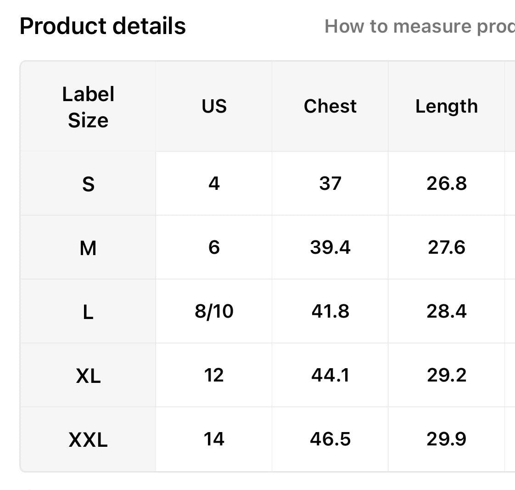Viewport: 515px width, 490px height.
Task: Select the Product details heading
Action: pos(102,26)
